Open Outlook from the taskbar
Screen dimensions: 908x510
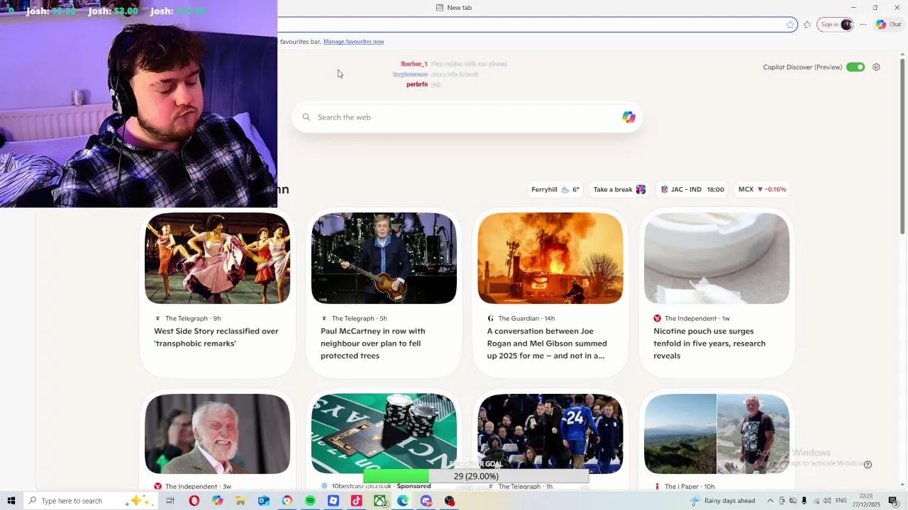coord(263,501)
